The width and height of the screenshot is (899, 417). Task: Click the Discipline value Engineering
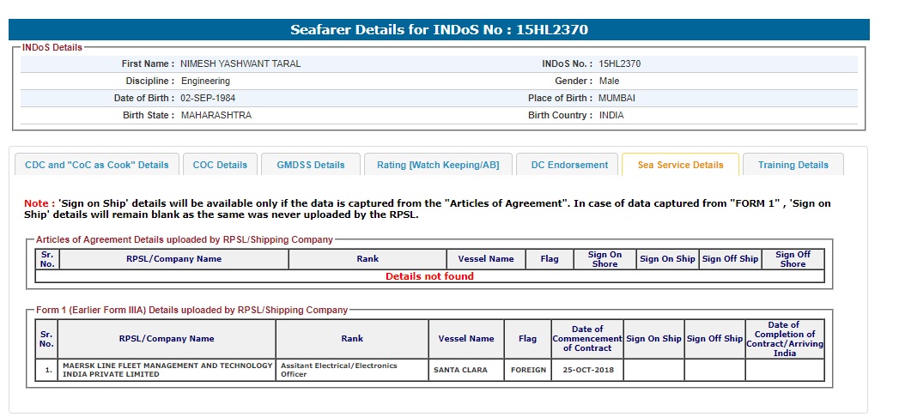click(205, 81)
